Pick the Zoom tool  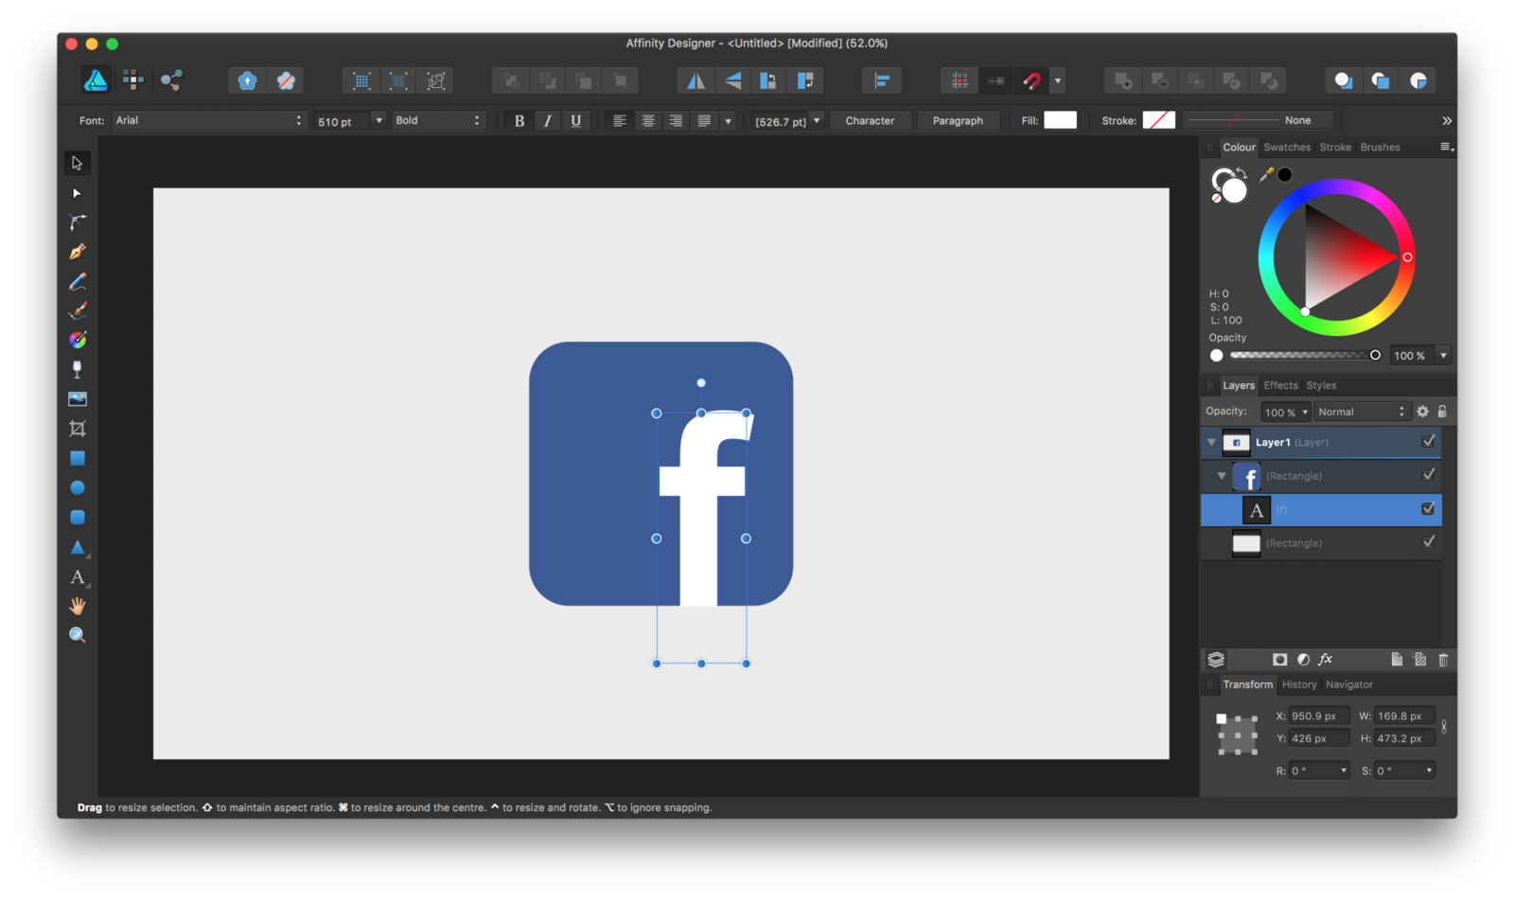(x=78, y=635)
